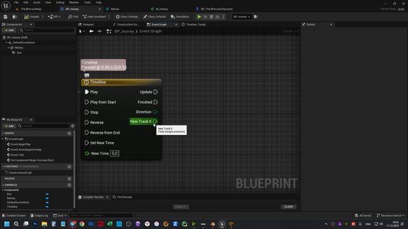Open the File menu
The height and width of the screenshot is (229, 408).
tap(16, 3)
